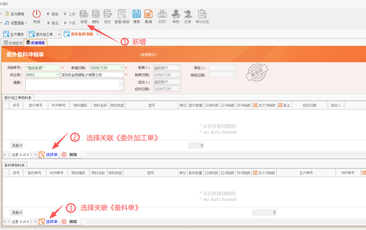This screenshot has height=230, width=366.
Task: Go to 下条 next record
Action: point(70,23)
